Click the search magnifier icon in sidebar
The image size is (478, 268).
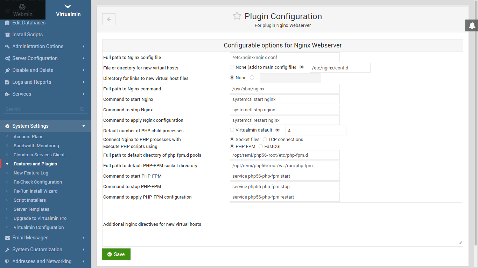[82, 109]
